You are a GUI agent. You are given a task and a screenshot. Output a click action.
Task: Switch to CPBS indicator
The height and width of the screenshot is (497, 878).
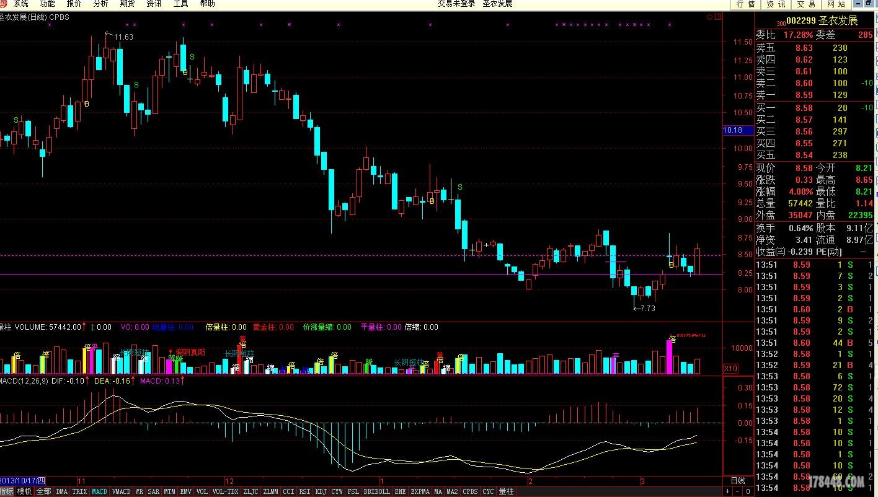pyautogui.click(x=471, y=491)
